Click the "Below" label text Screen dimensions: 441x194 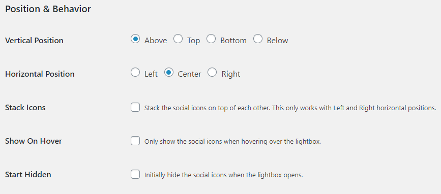(278, 41)
